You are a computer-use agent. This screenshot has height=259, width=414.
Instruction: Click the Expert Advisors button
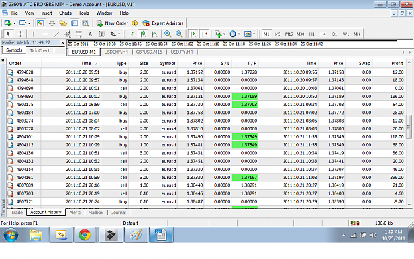(163, 23)
